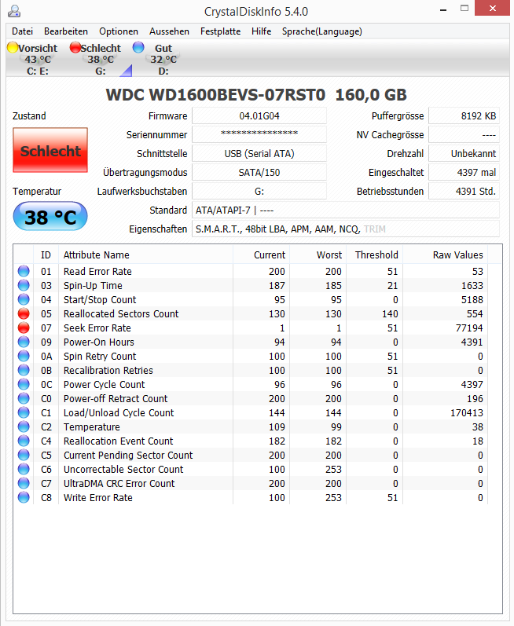Click status orb for Load/Unload Cycle Count

[x=24, y=413]
